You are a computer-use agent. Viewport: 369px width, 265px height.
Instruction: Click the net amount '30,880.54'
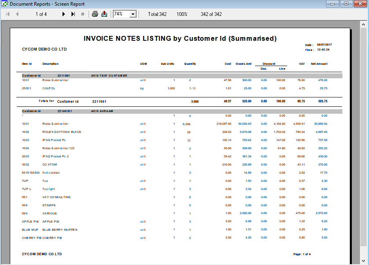pos(320,124)
